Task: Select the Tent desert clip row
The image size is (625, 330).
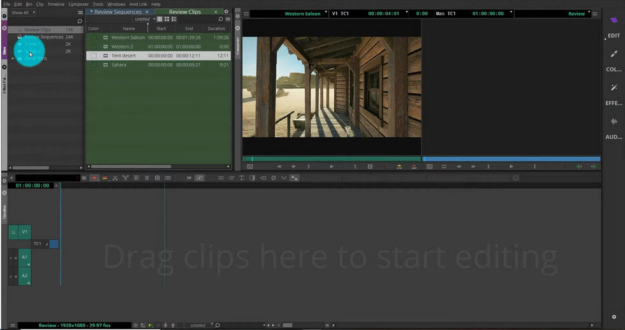Action: (158, 56)
